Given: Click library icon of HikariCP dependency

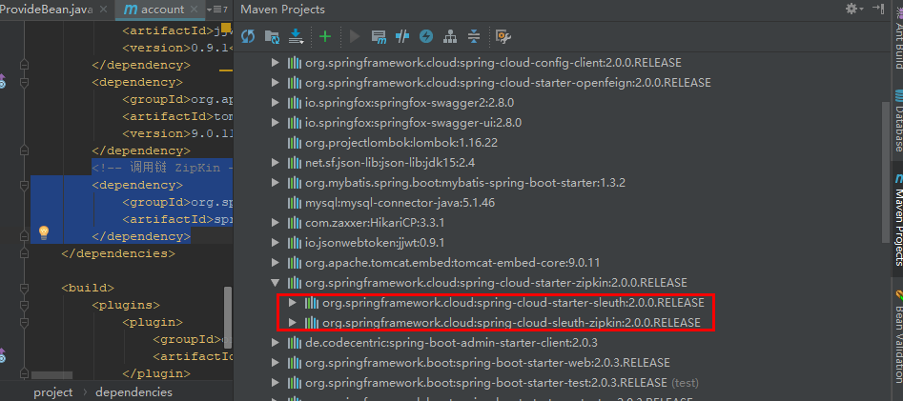Looking at the screenshot, I should point(295,223).
